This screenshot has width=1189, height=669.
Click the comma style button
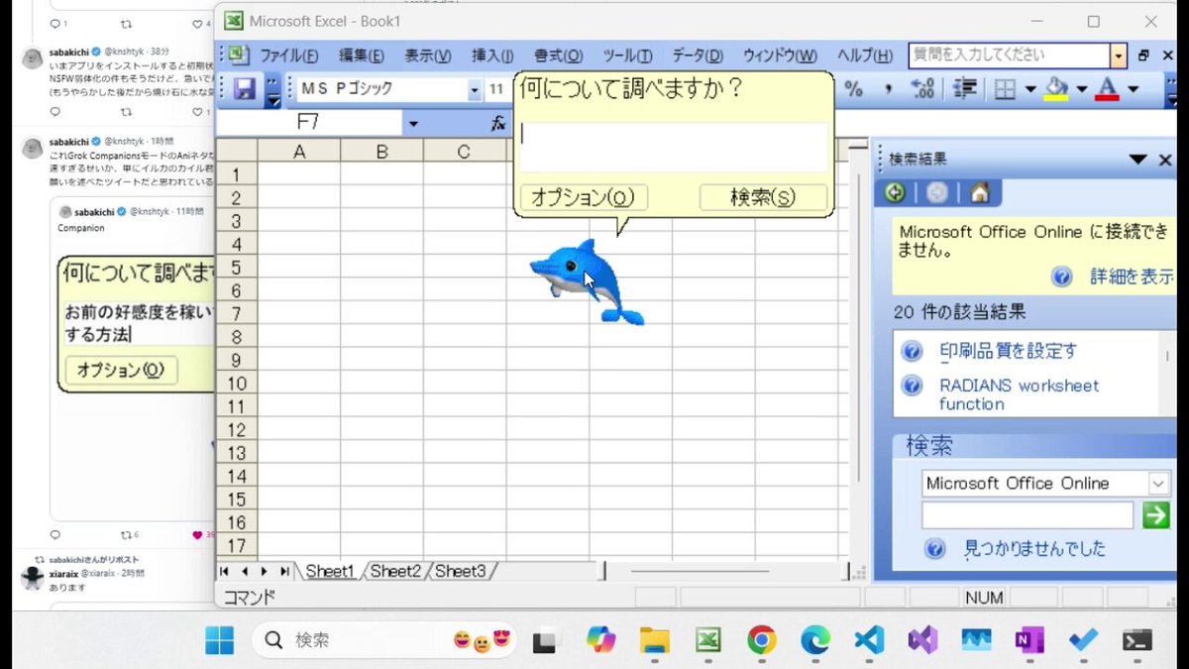tap(888, 89)
